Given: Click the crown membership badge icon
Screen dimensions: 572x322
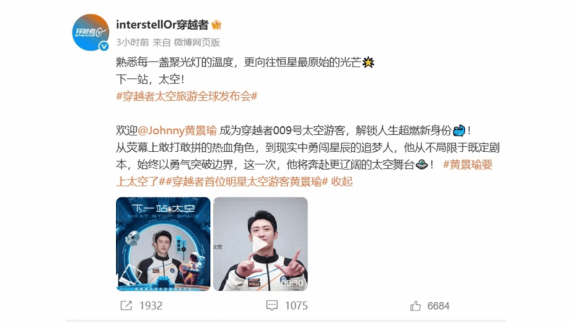Looking at the screenshot, I should click(x=216, y=25).
